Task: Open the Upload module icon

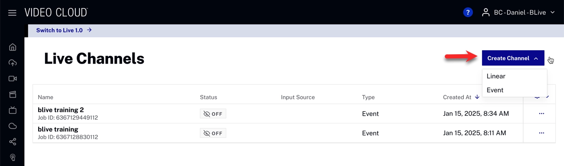Action: pyautogui.click(x=13, y=63)
